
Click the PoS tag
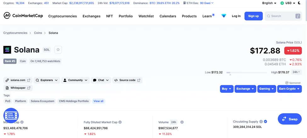click(8, 101)
